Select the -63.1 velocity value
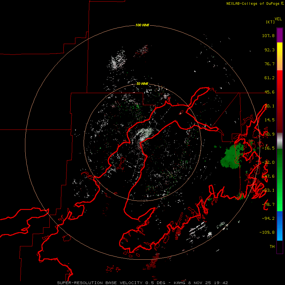 pos(268,190)
